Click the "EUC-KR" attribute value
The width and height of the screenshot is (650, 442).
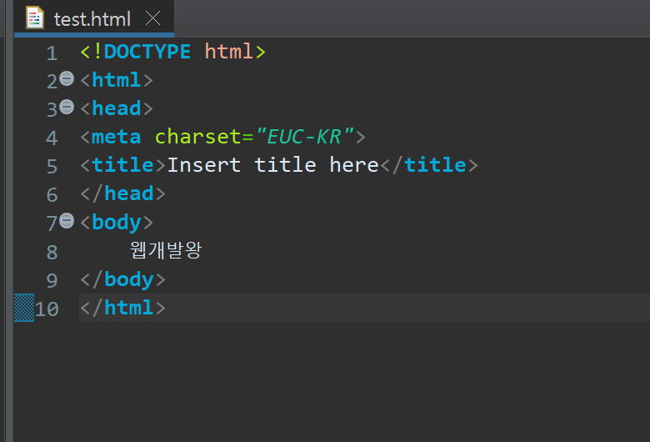305,137
